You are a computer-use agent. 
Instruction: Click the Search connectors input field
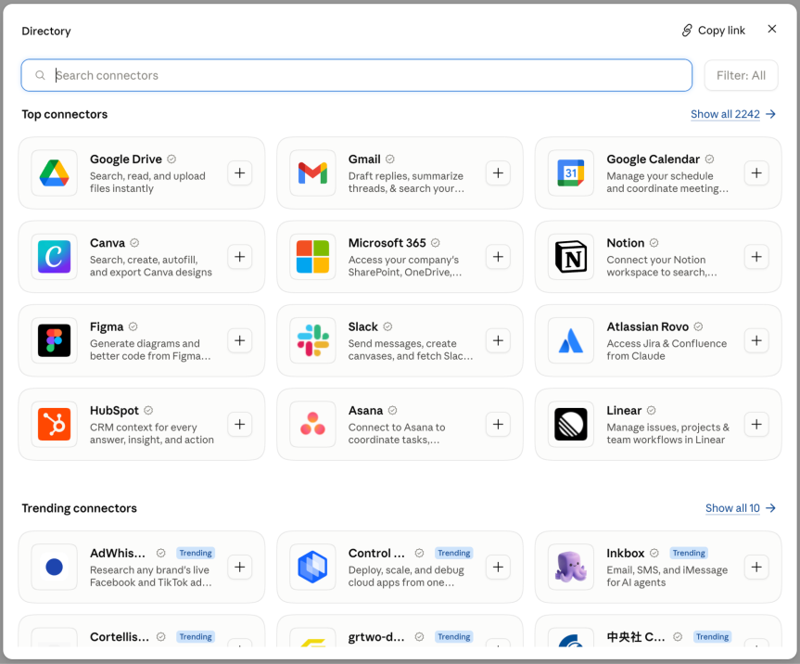357,75
